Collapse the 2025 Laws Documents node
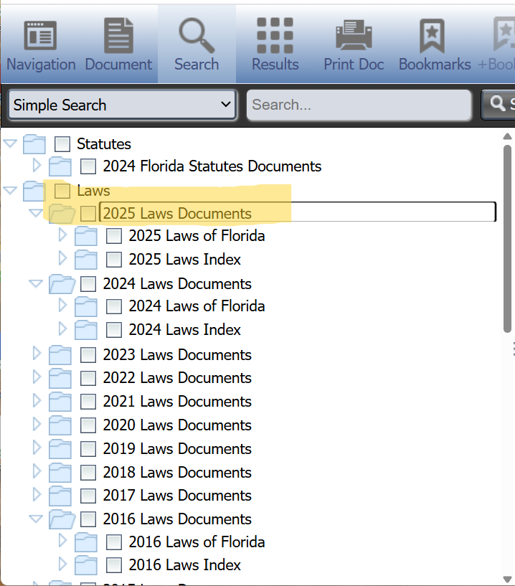The height and width of the screenshot is (586, 515). pyautogui.click(x=36, y=213)
